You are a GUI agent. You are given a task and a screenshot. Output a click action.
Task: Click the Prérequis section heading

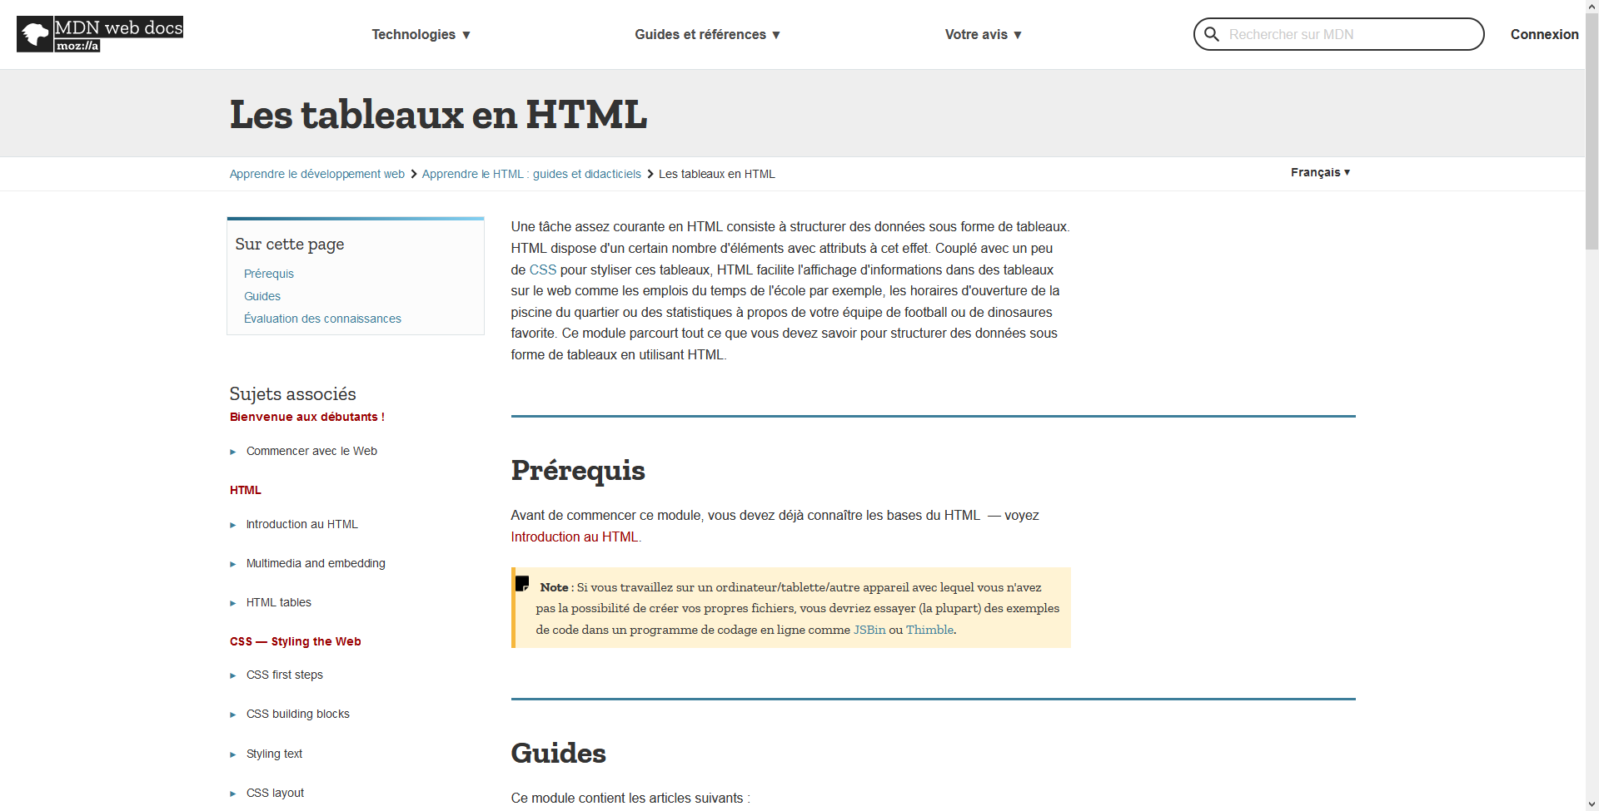[x=578, y=470]
